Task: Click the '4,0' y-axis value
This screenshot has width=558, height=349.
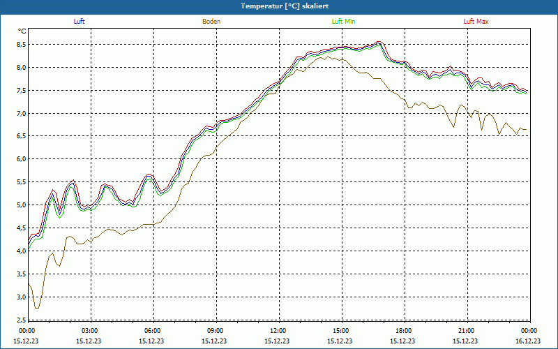Action: pos(22,251)
